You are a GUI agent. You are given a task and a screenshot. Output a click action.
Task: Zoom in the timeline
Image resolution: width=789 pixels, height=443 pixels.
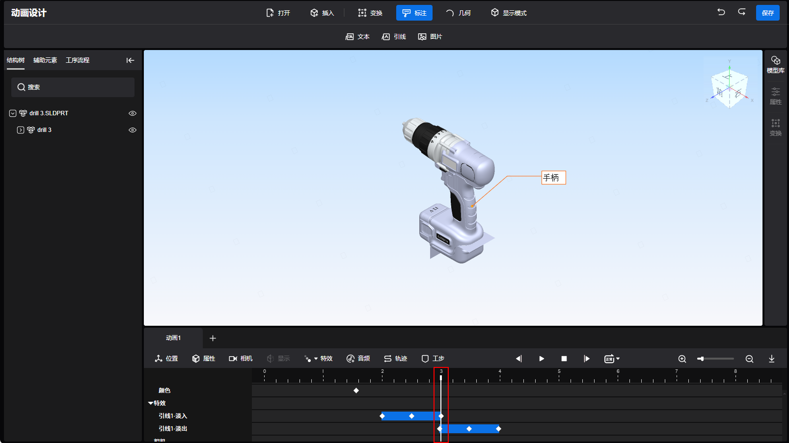point(682,359)
